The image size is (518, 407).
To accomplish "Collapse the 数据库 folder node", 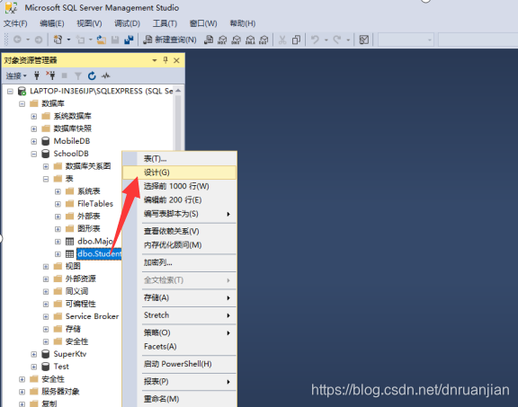I will tap(22, 103).
